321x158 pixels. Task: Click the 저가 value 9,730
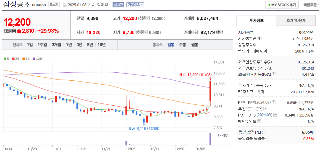(128, 32)
